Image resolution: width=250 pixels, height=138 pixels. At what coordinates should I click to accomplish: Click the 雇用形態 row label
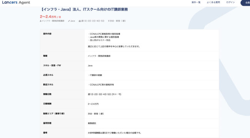click(x=47, y=123)
